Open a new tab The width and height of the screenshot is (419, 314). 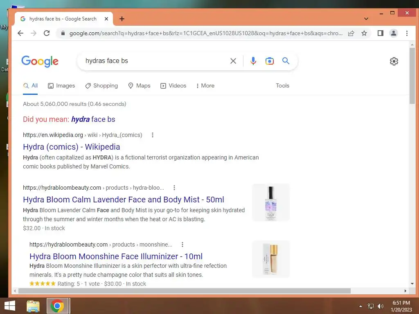122,19
